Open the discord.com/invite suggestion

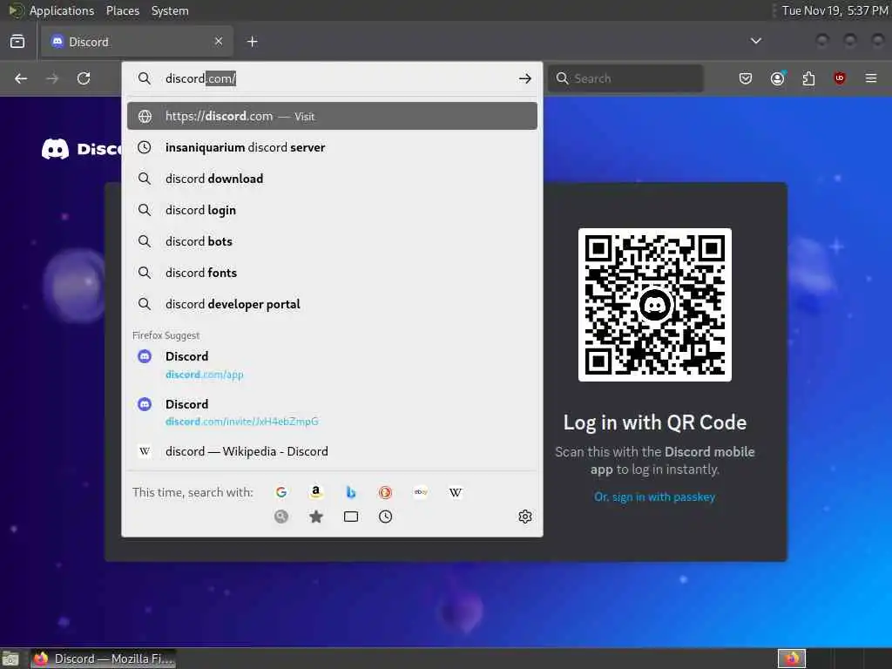coord(332,412)
